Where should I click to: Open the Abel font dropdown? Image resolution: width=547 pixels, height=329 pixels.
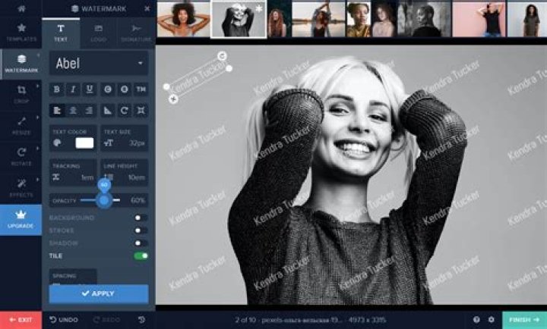[x=99, y=64]
